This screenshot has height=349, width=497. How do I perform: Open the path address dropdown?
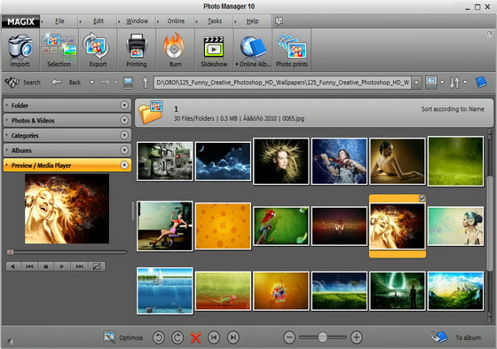(x=416, y=83)
